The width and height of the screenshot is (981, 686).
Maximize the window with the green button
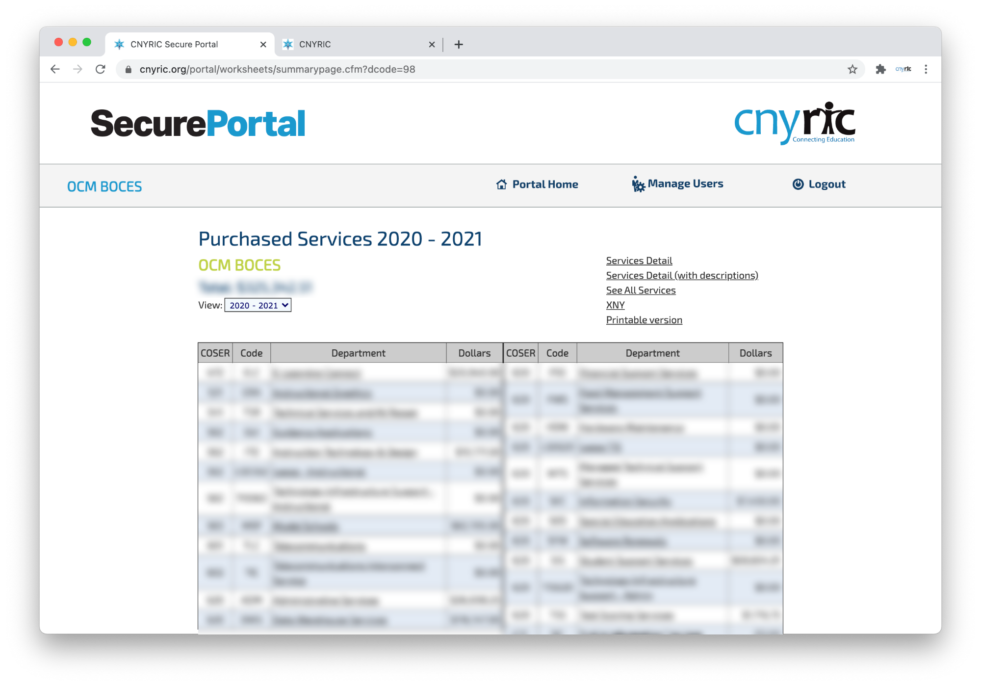click(x=87, y=42)
